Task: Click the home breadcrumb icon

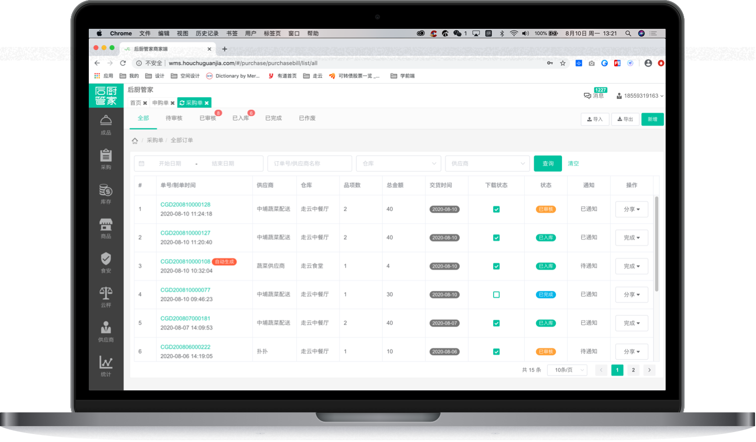Action: (x=135, y=141)
